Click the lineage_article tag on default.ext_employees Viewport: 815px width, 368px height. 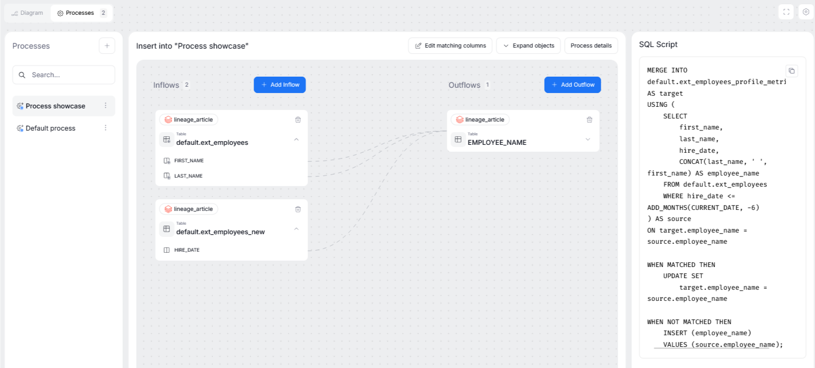point(189,119)
